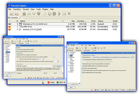Toggle the Allow these ranges checkbox in IP Filters window
Screen dimensions: 139x95
click(x=16, y=50)
